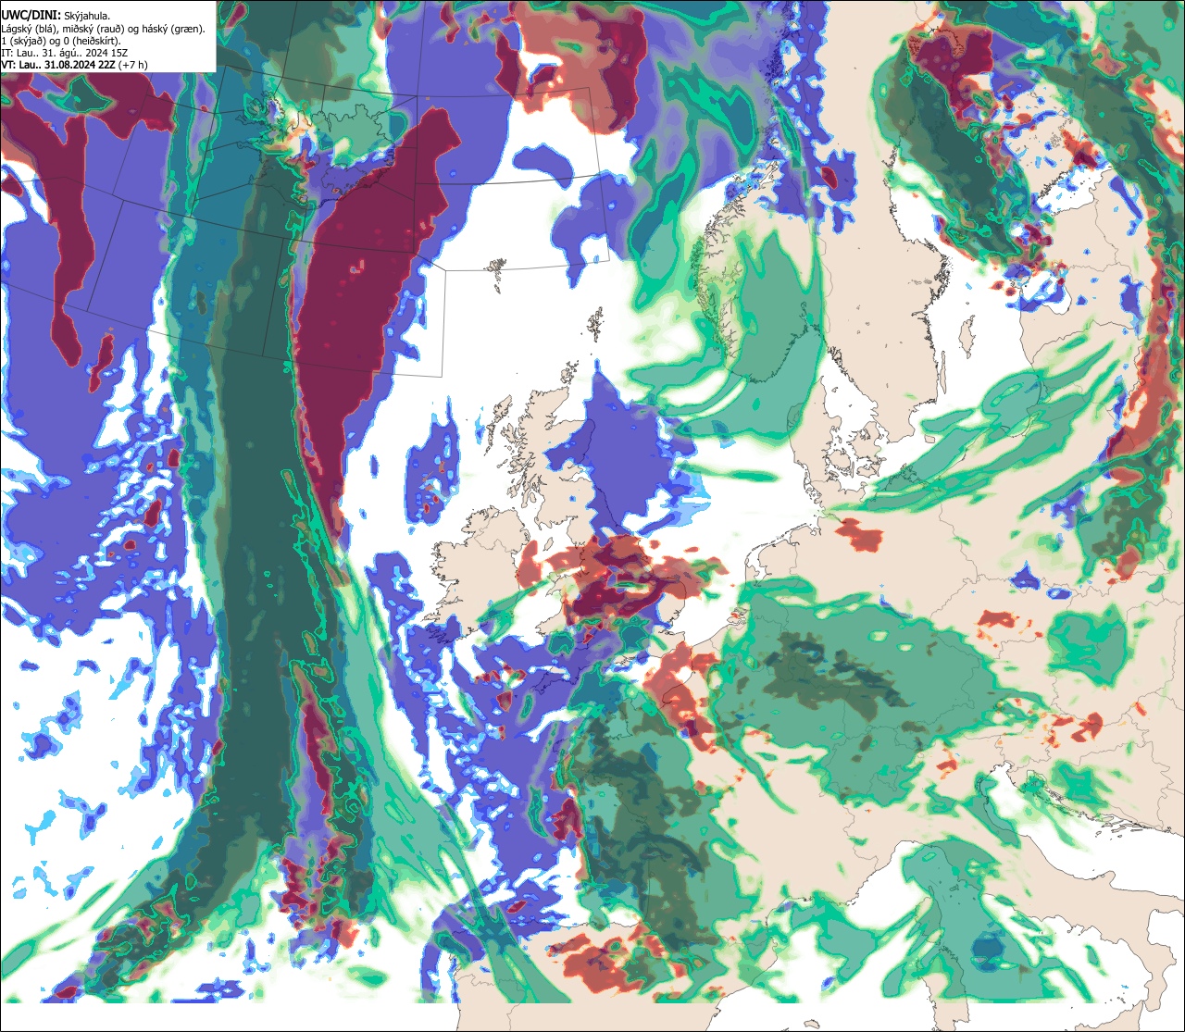Screen dimensions: 1185x1032
Task: Click the 'IT: Lau.. 31. ágú.. 2024 15Z' line
Action: pos(64,53)
